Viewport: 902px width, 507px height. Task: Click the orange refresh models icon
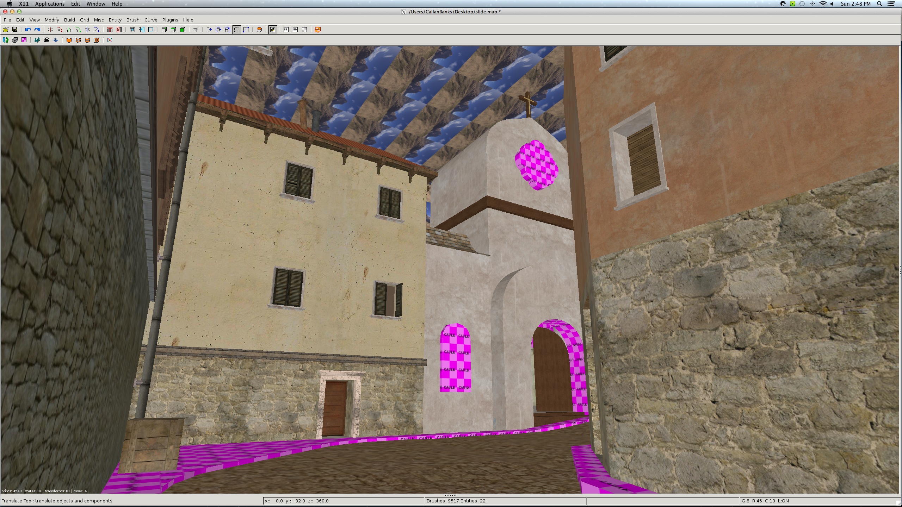318,30
